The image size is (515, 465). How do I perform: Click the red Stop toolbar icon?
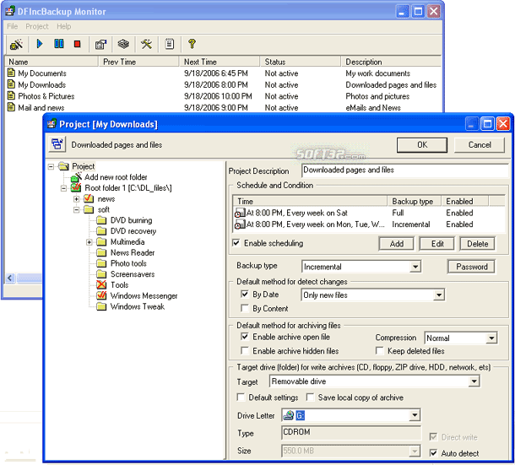(78, 44)
